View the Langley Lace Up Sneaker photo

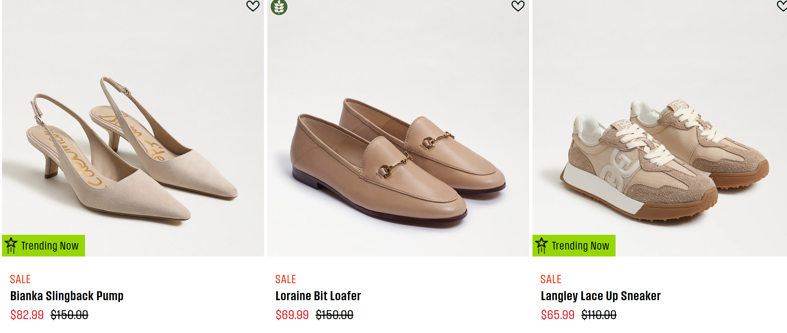click(660, 128)
